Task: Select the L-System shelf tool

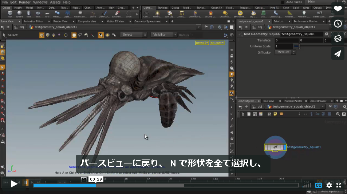Action: click(x=67, y=14)
